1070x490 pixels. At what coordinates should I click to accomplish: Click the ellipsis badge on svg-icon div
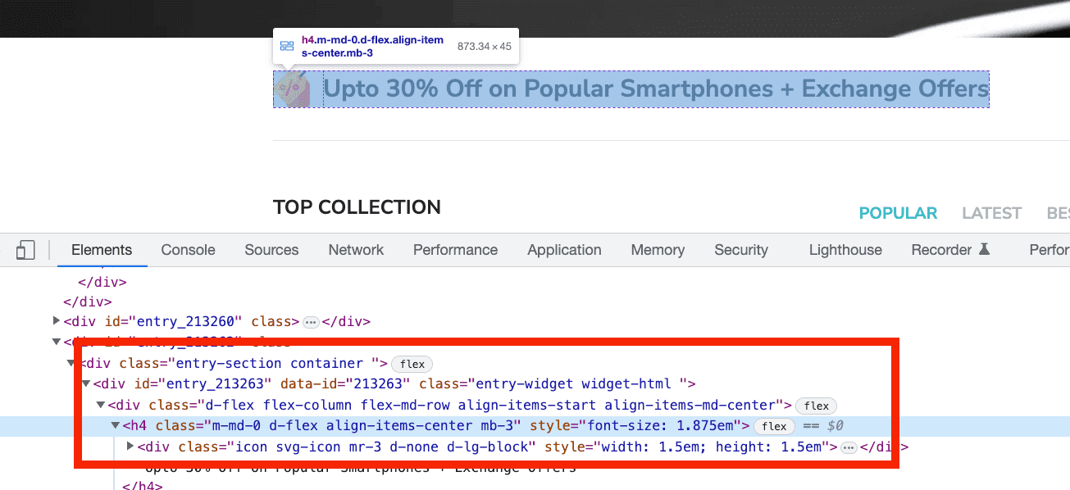(849, 447)
